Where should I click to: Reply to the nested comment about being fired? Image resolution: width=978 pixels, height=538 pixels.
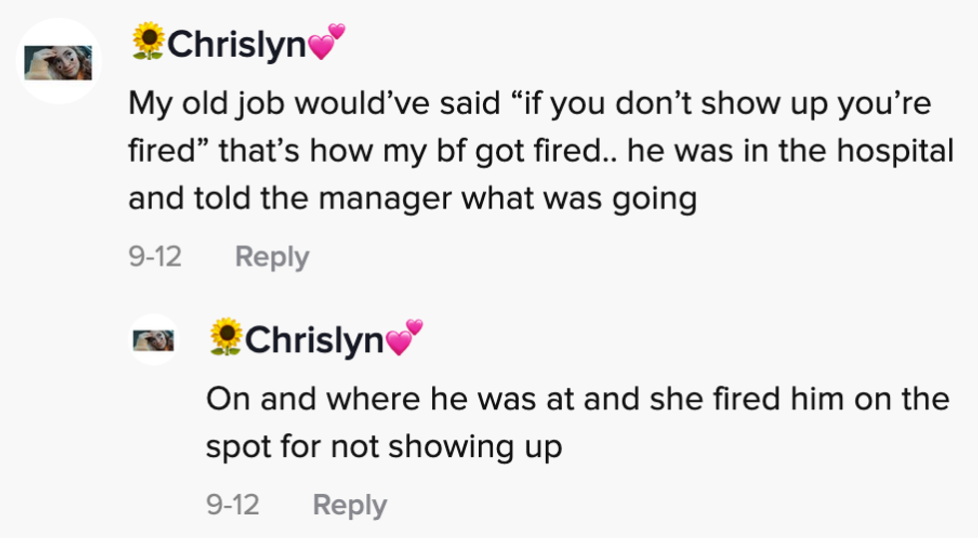pyautogui.click(x=349, y=505)
